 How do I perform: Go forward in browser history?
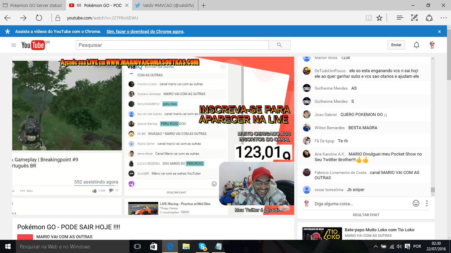tap(23, 18)
